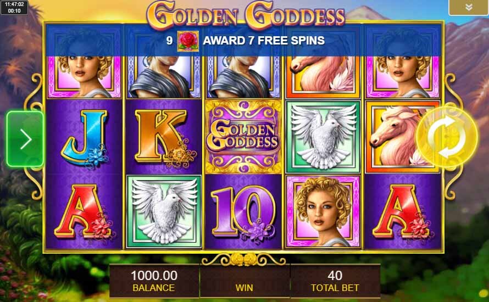
Task: Click the timestamp overlay in the corner
Action: [14, 8]
